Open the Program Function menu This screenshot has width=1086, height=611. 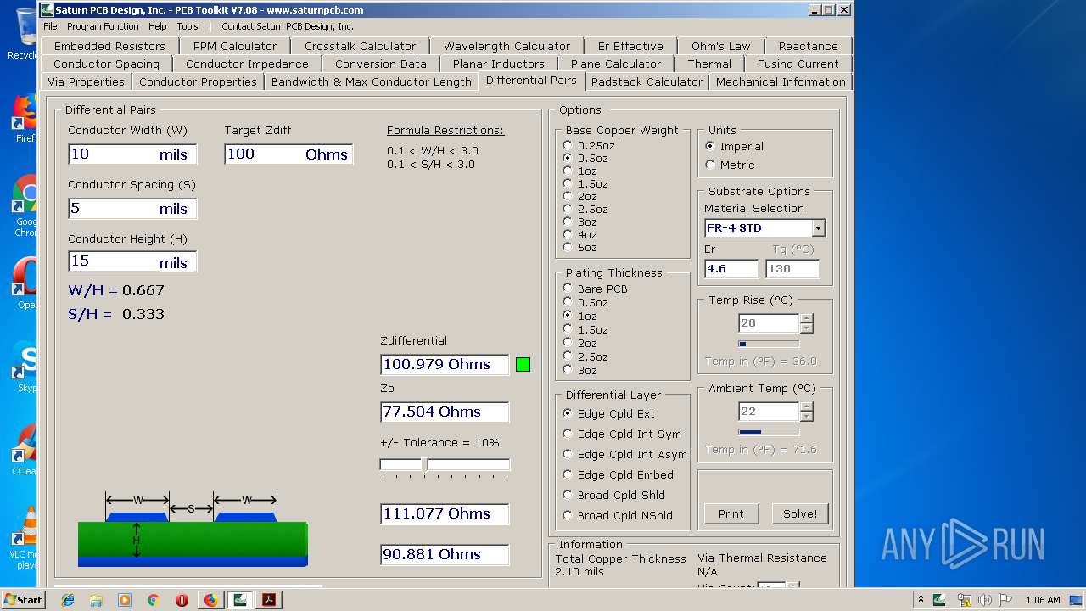103,26
